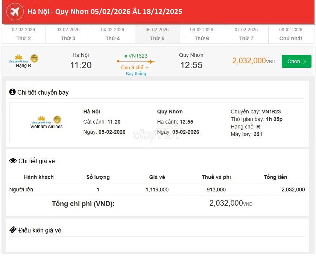316x266 pixels.
Task: Click the gold seal beside the airline logo
Action: point(57,119)
